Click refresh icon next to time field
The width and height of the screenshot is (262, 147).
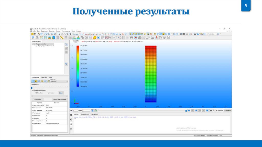[96, 110]
